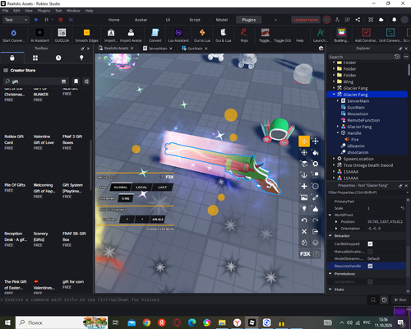Expand the Wing folder

tap(334, 81)
